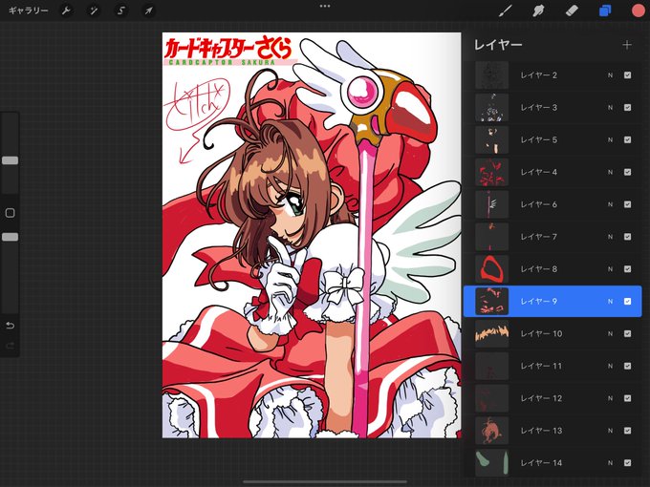This screenshot has height=487, width=650.
Task: Click the brush opacity slider handle
Action: (11, 237)
